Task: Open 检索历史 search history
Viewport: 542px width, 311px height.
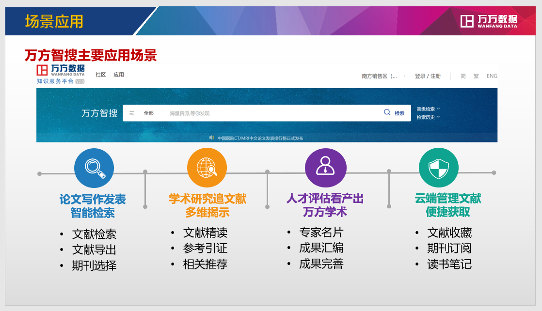Action: (428, 117)
